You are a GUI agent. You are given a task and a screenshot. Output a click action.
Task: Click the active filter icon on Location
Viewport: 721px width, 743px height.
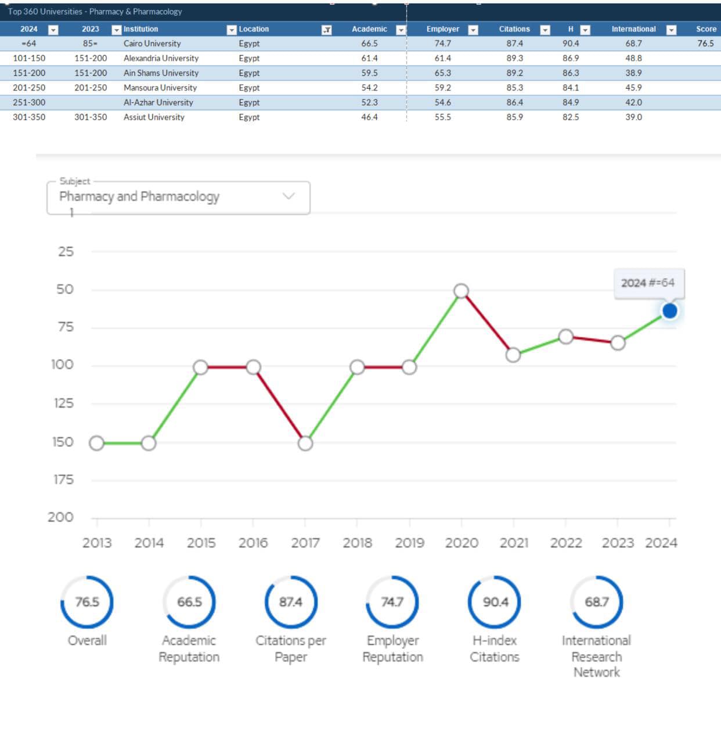[x=327, y=30]
